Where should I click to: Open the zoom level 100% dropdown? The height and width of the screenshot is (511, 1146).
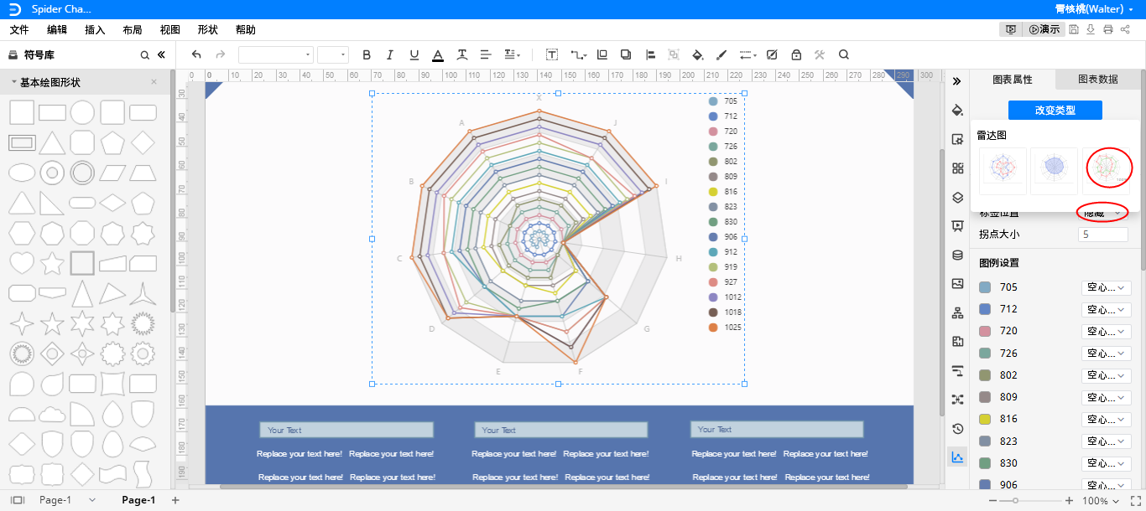click(1100, 501)
